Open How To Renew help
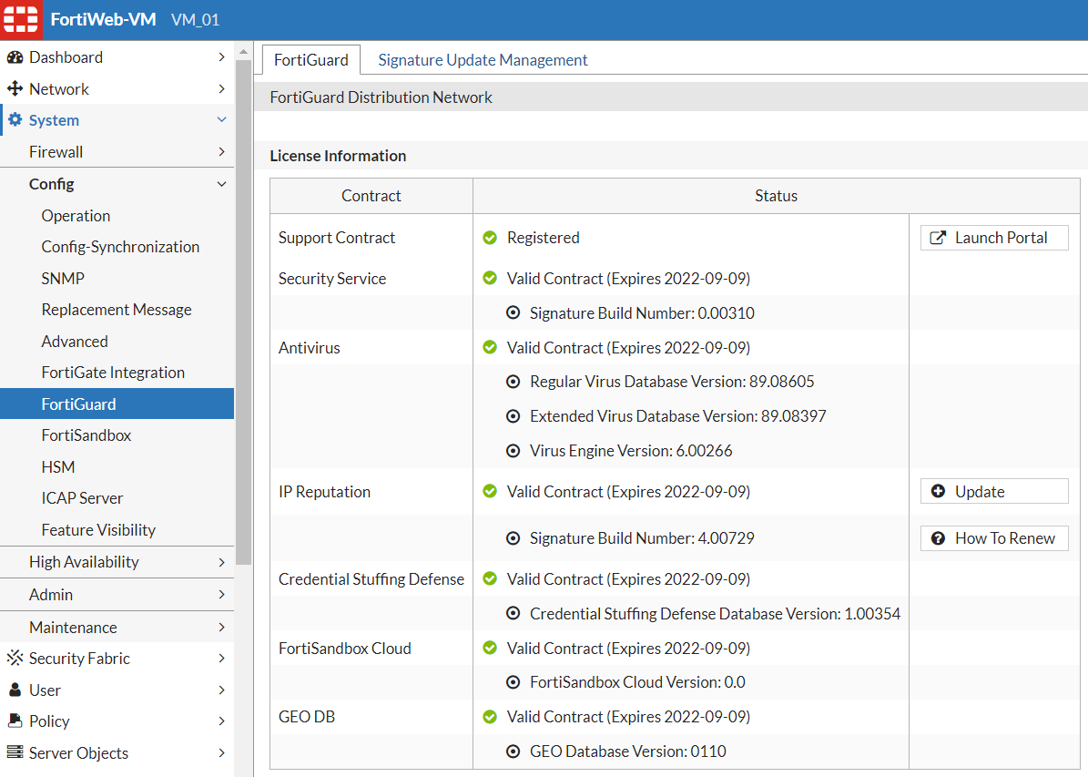The image size is (1088, 777). [x=993, y=538]
